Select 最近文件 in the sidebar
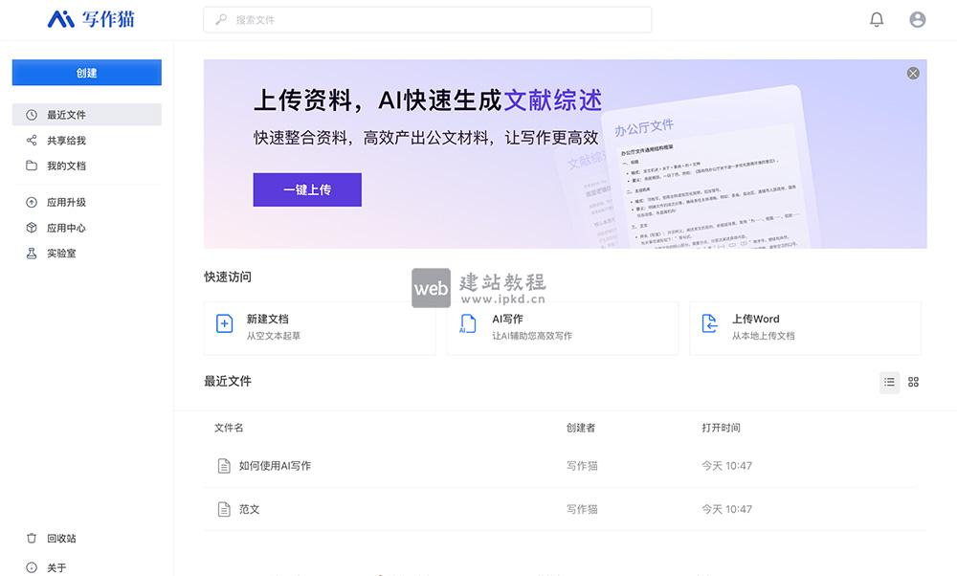This screenshot has width=957, height=576. coord(67,114)
